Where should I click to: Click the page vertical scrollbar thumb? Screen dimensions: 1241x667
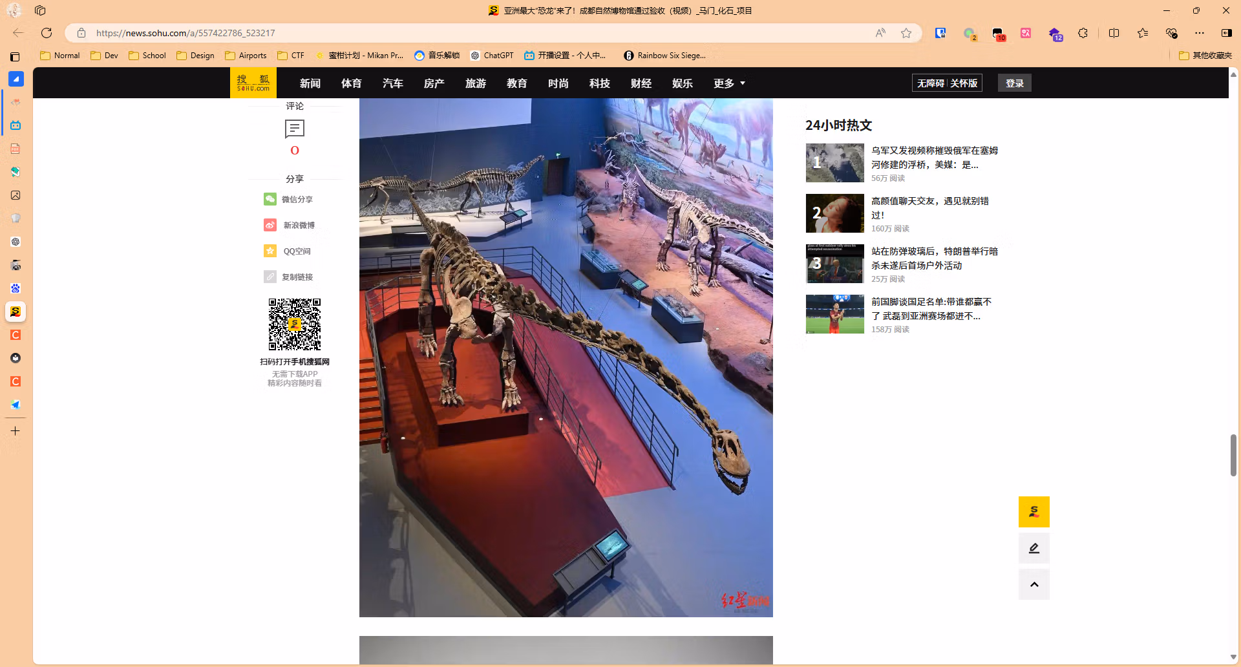[x=1233, y=455]
